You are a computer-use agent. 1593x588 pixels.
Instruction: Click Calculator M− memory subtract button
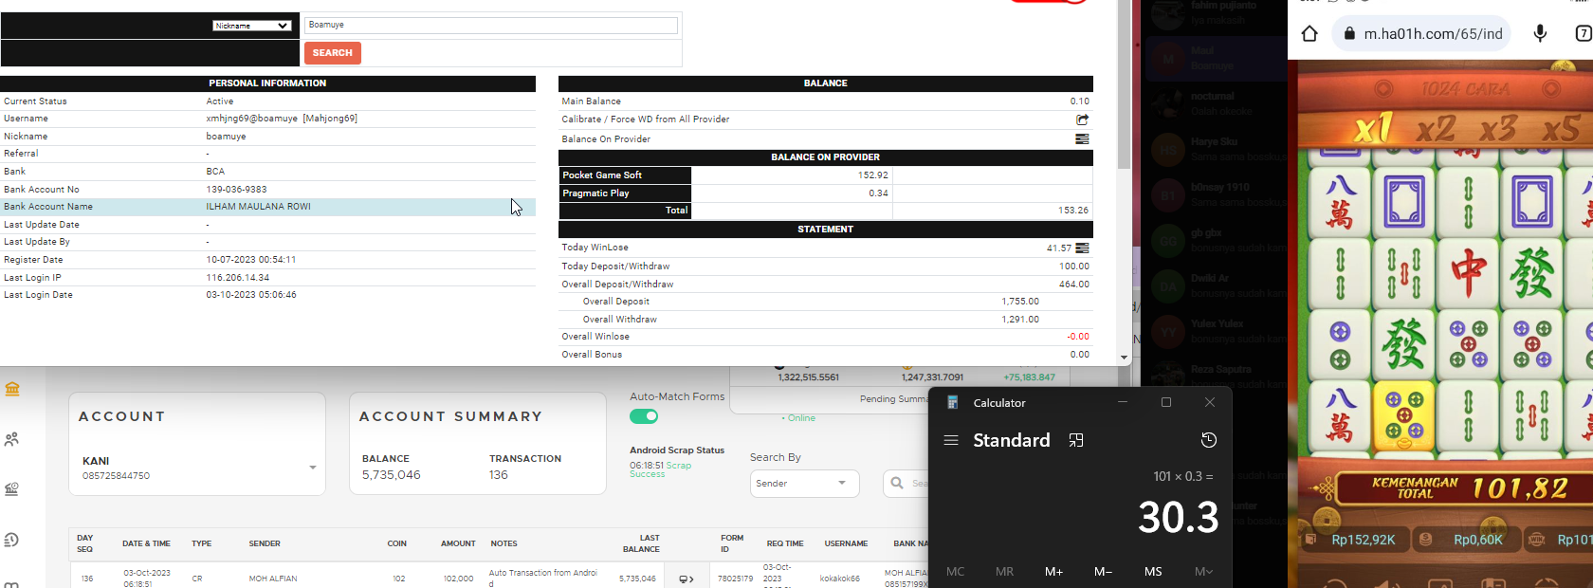[1104, 572]
